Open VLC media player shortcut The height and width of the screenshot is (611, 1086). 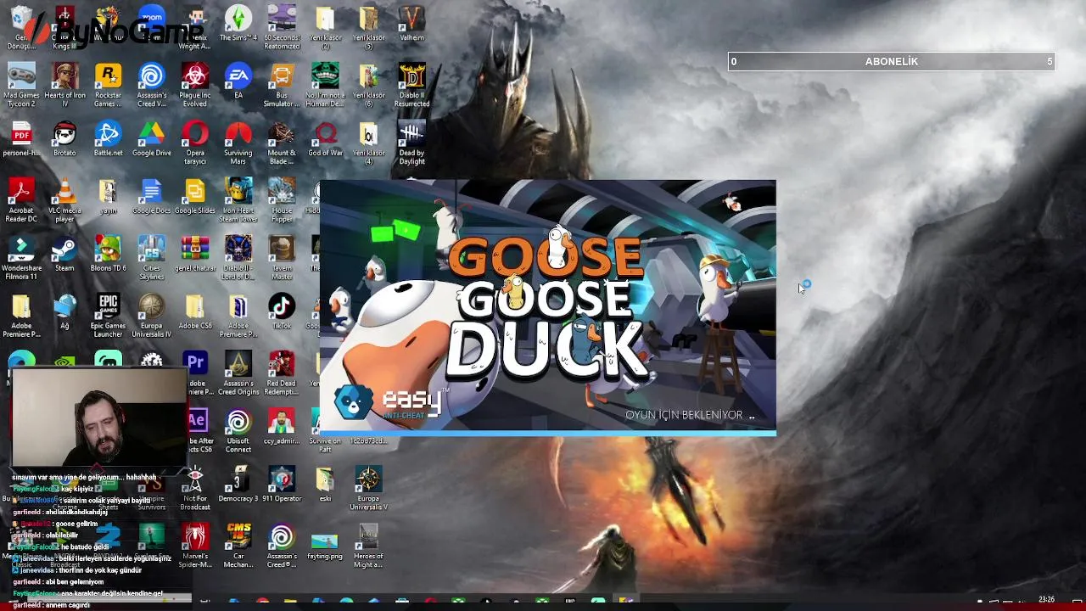tap(64, 199)
